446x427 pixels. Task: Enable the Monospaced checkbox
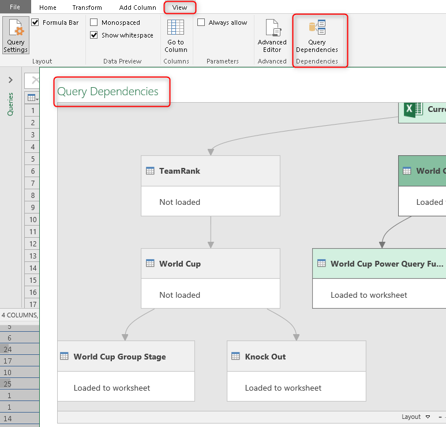point(94,22)
